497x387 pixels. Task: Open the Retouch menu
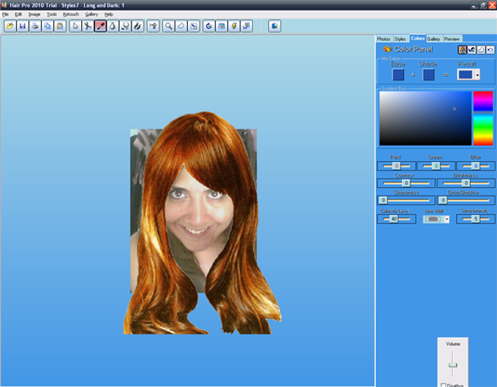(71, 14)
